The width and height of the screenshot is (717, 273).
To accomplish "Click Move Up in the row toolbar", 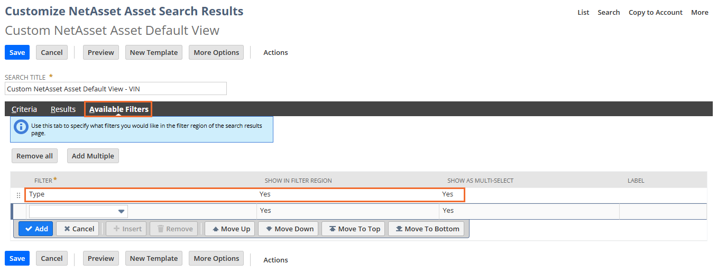I will click(230, 229).
